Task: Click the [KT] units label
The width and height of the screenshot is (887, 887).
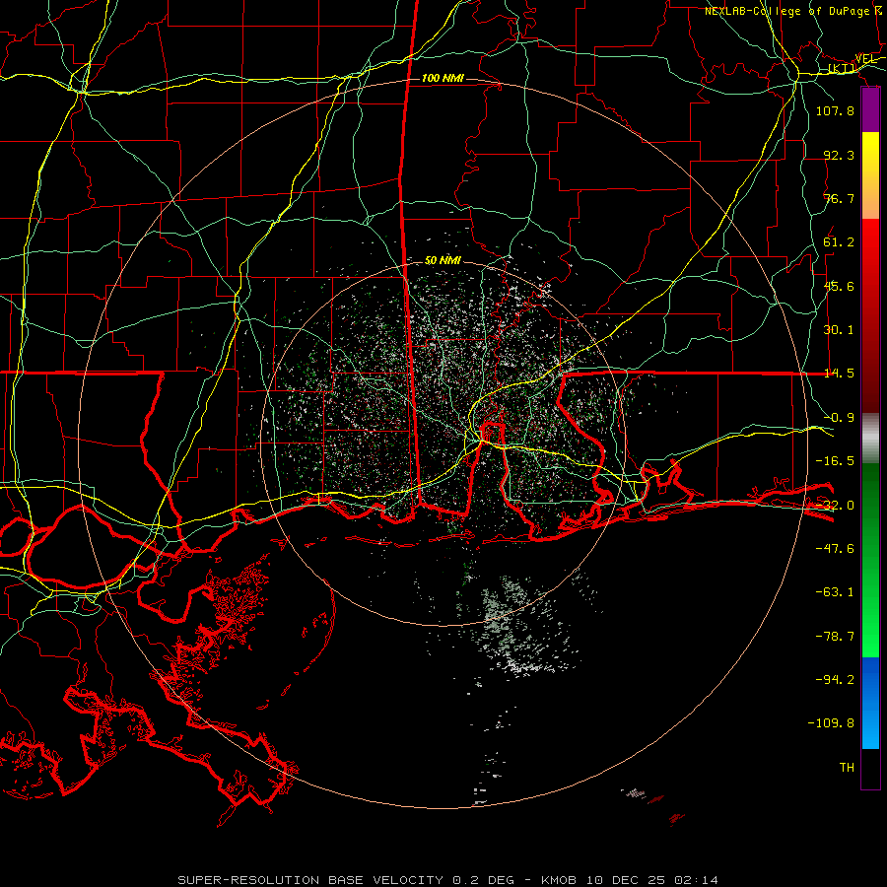Action: point(843,68)
